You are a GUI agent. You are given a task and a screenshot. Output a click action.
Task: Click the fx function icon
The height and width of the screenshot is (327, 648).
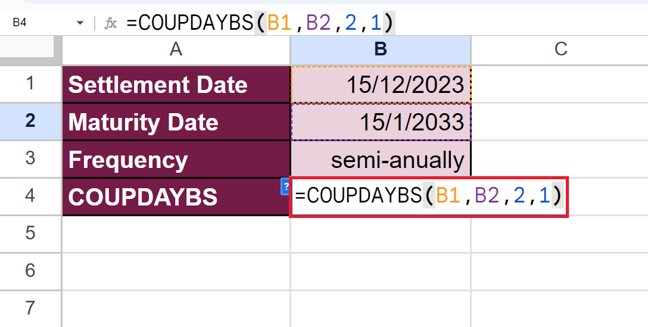pyautogui.click(x=111, y=23)
